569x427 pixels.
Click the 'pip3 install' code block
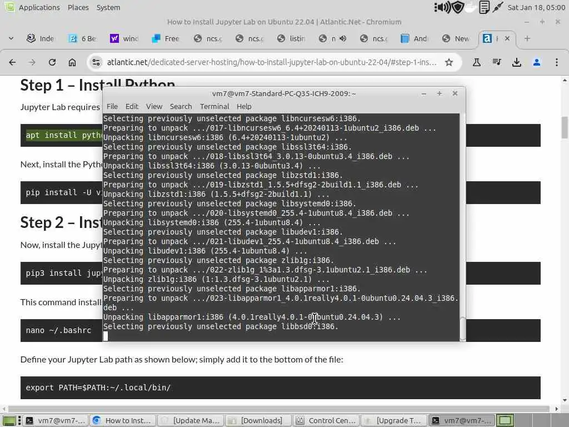[x=61, y=273]
